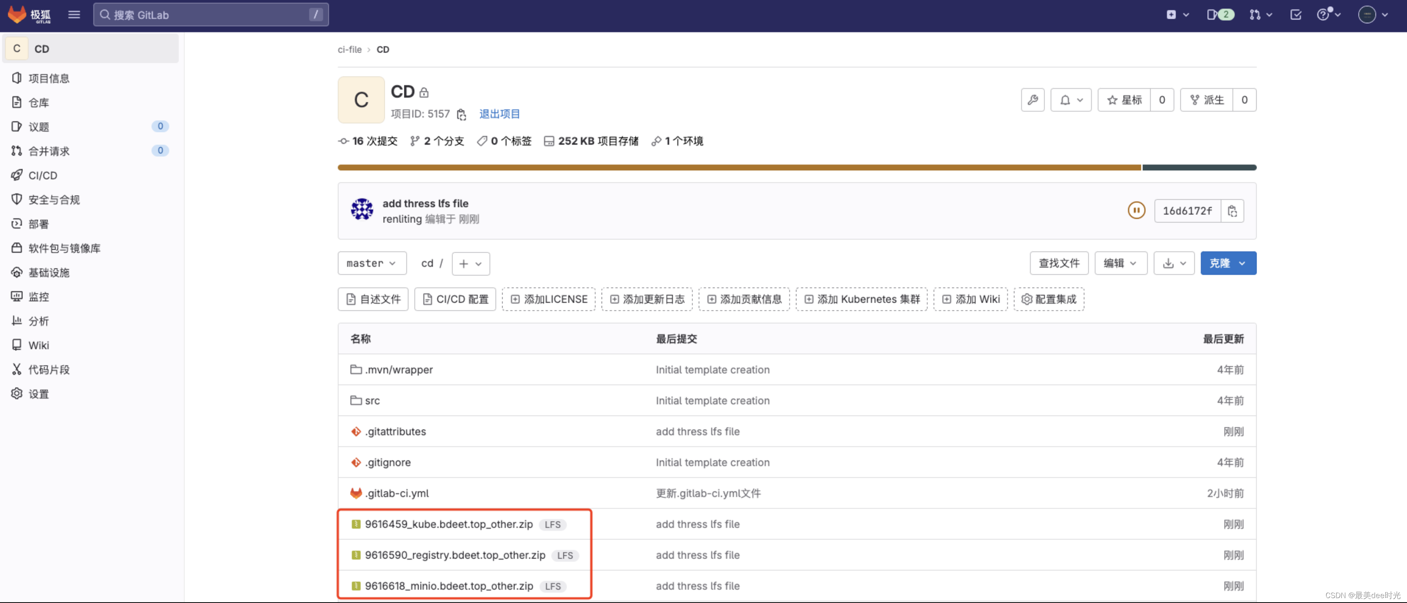Focus the Search GitLab input field
Screen dimensions: 1407x603
point(210,15)
